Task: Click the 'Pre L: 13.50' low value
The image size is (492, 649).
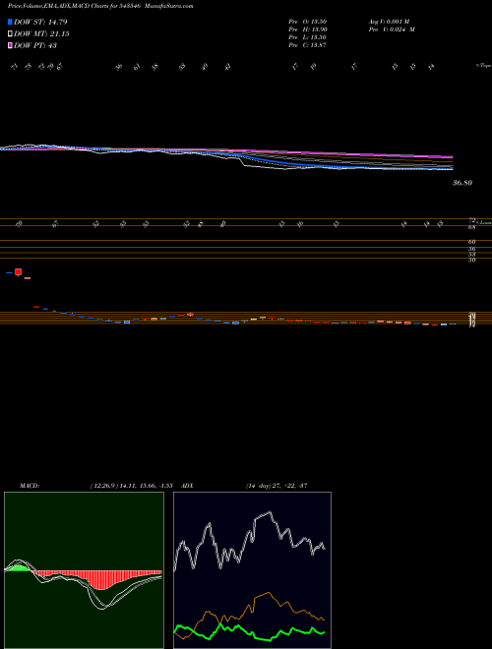Action: click(x=308, y=37)
